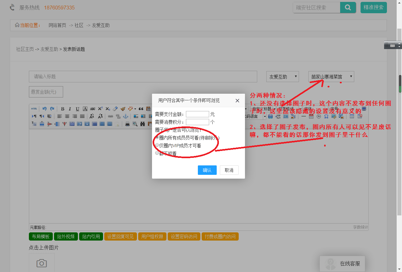Click the 需要支付金额 input field
This screenshot has height=272, width=402.
click(x=197, y=114)
